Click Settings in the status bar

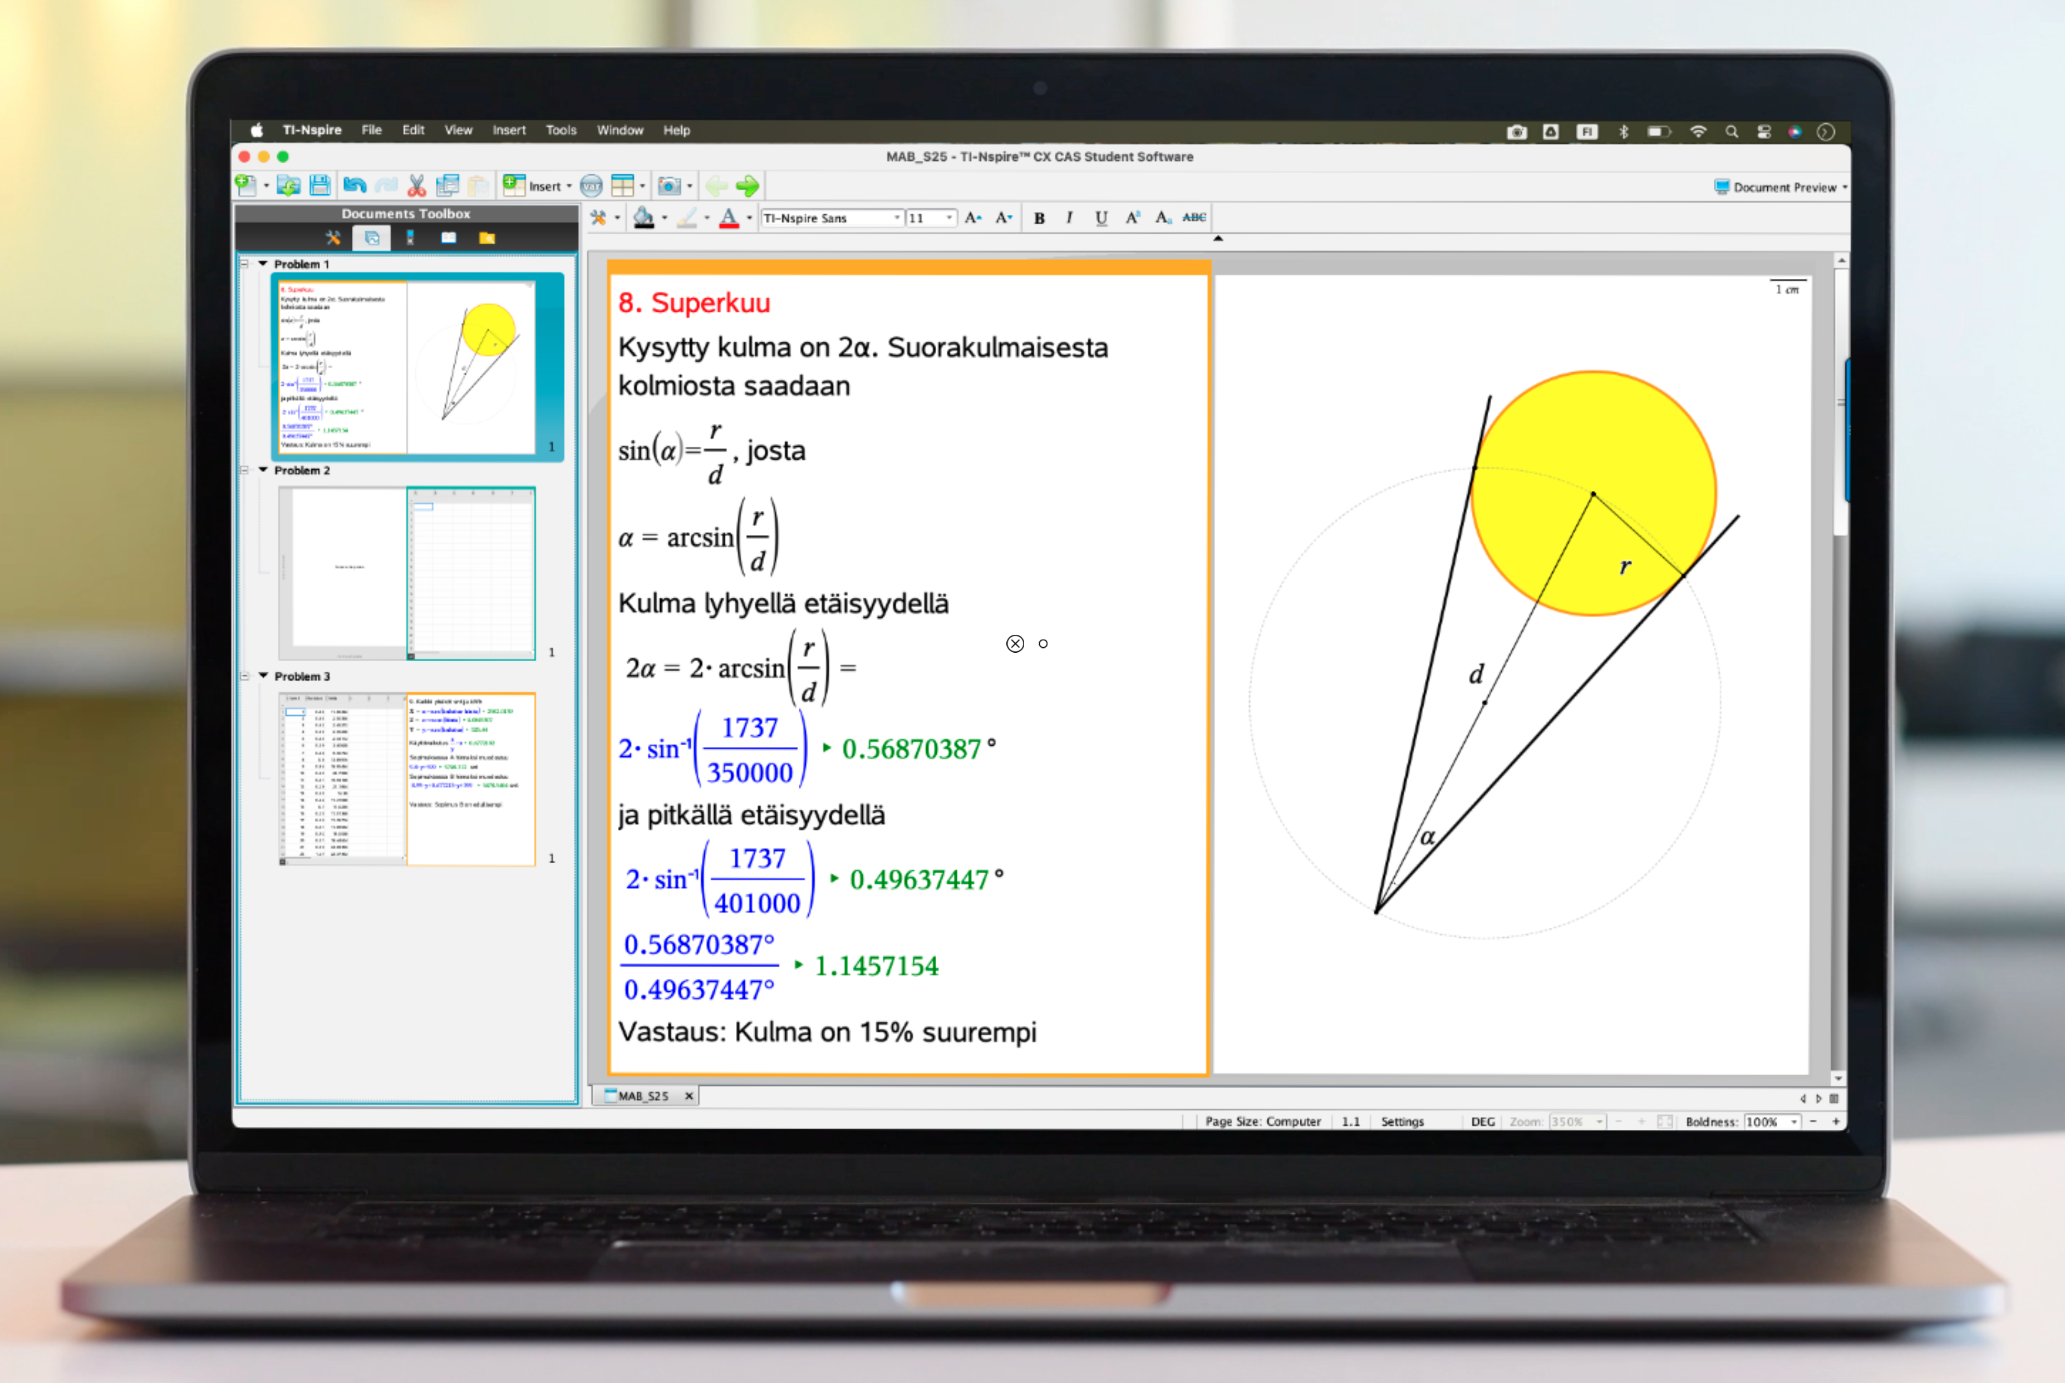coord(1402,1121)
